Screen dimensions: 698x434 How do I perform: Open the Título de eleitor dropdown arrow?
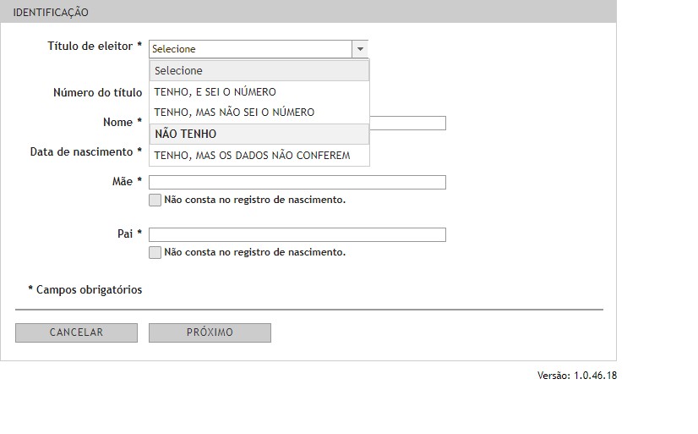click(360, 49)
